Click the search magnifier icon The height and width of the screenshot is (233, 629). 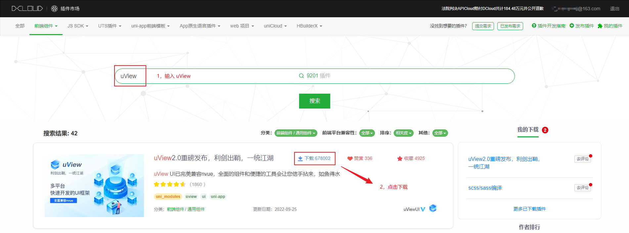pos(301,76)
